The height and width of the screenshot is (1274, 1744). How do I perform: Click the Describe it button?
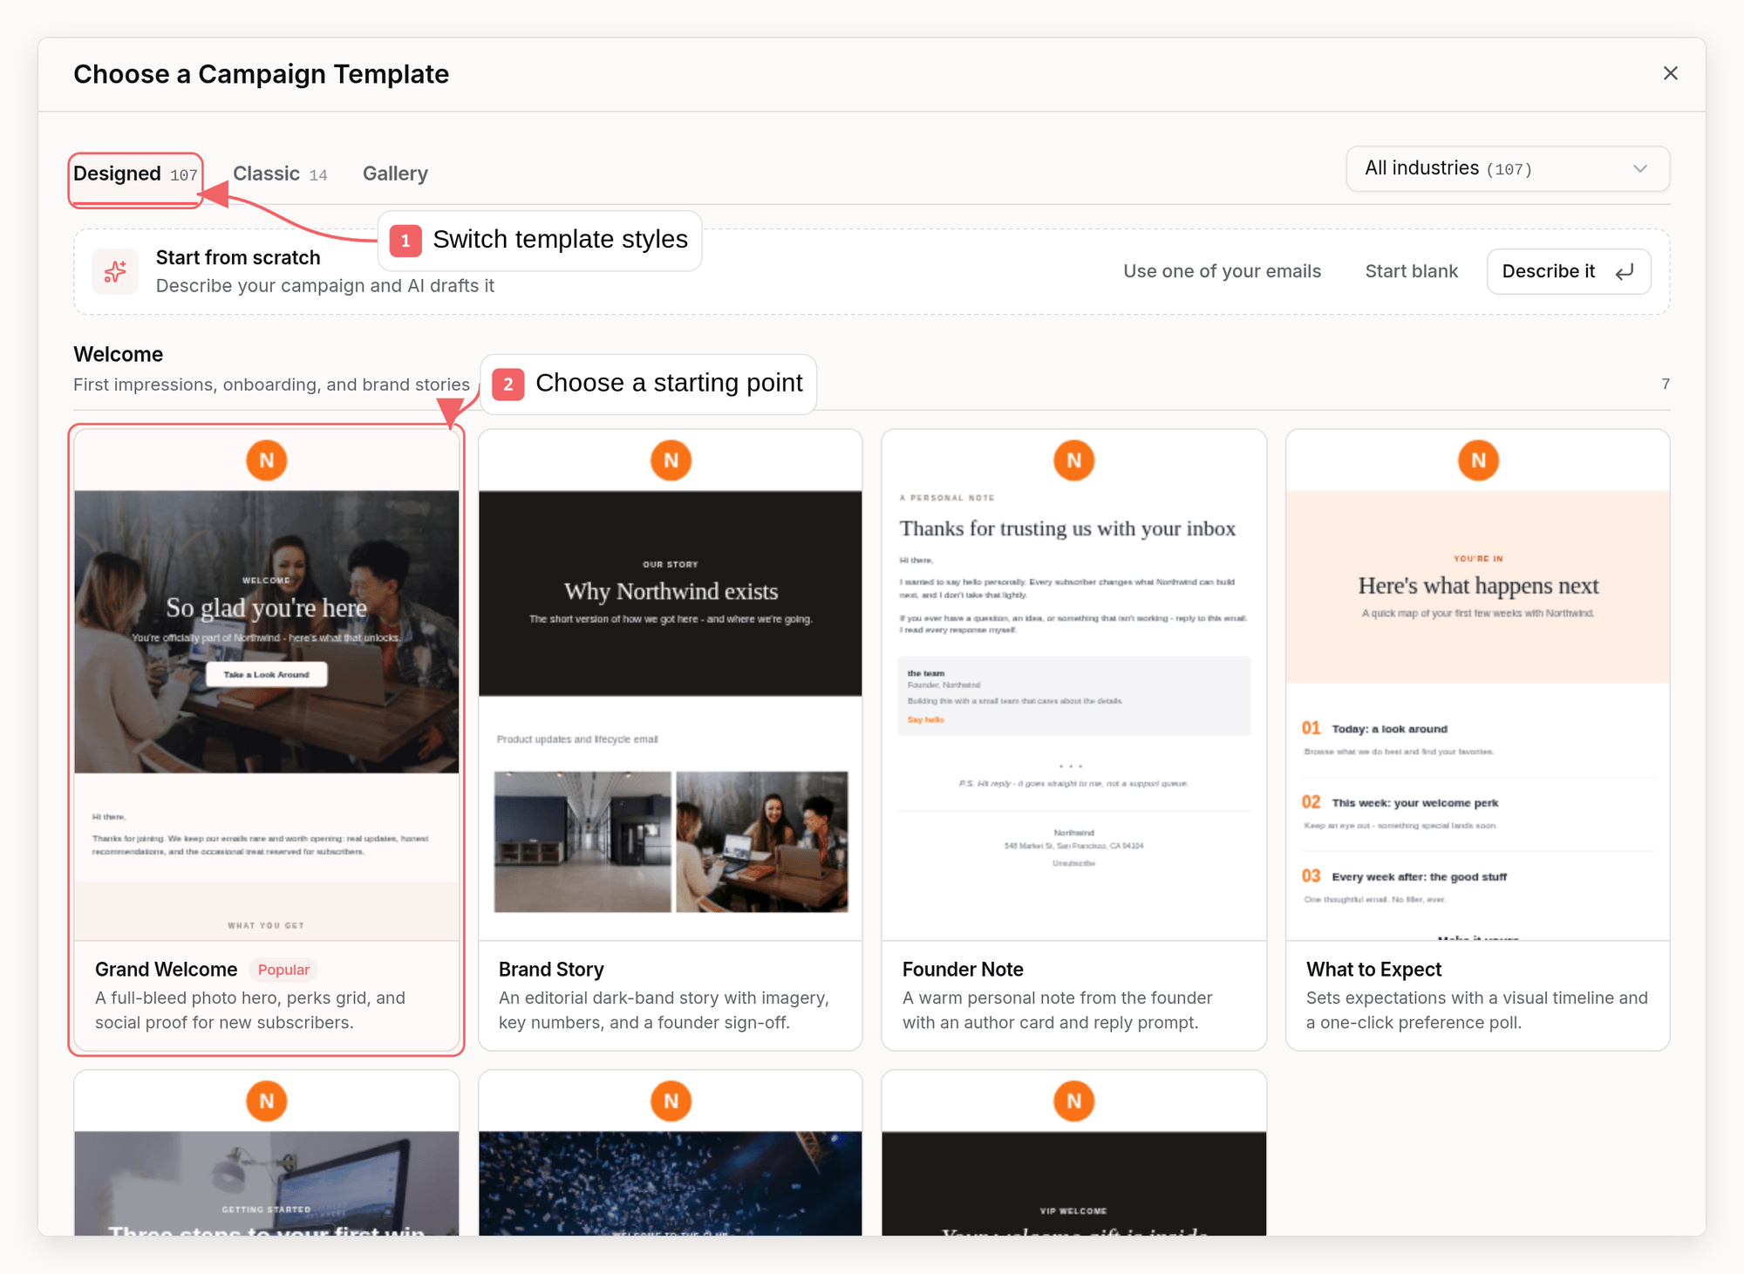(x=1568, y=271)
